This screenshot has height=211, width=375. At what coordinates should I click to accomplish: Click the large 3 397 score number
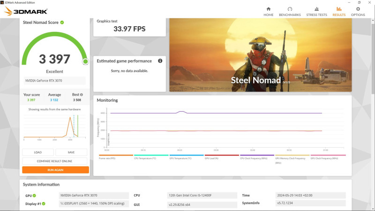tap(54, 59)
